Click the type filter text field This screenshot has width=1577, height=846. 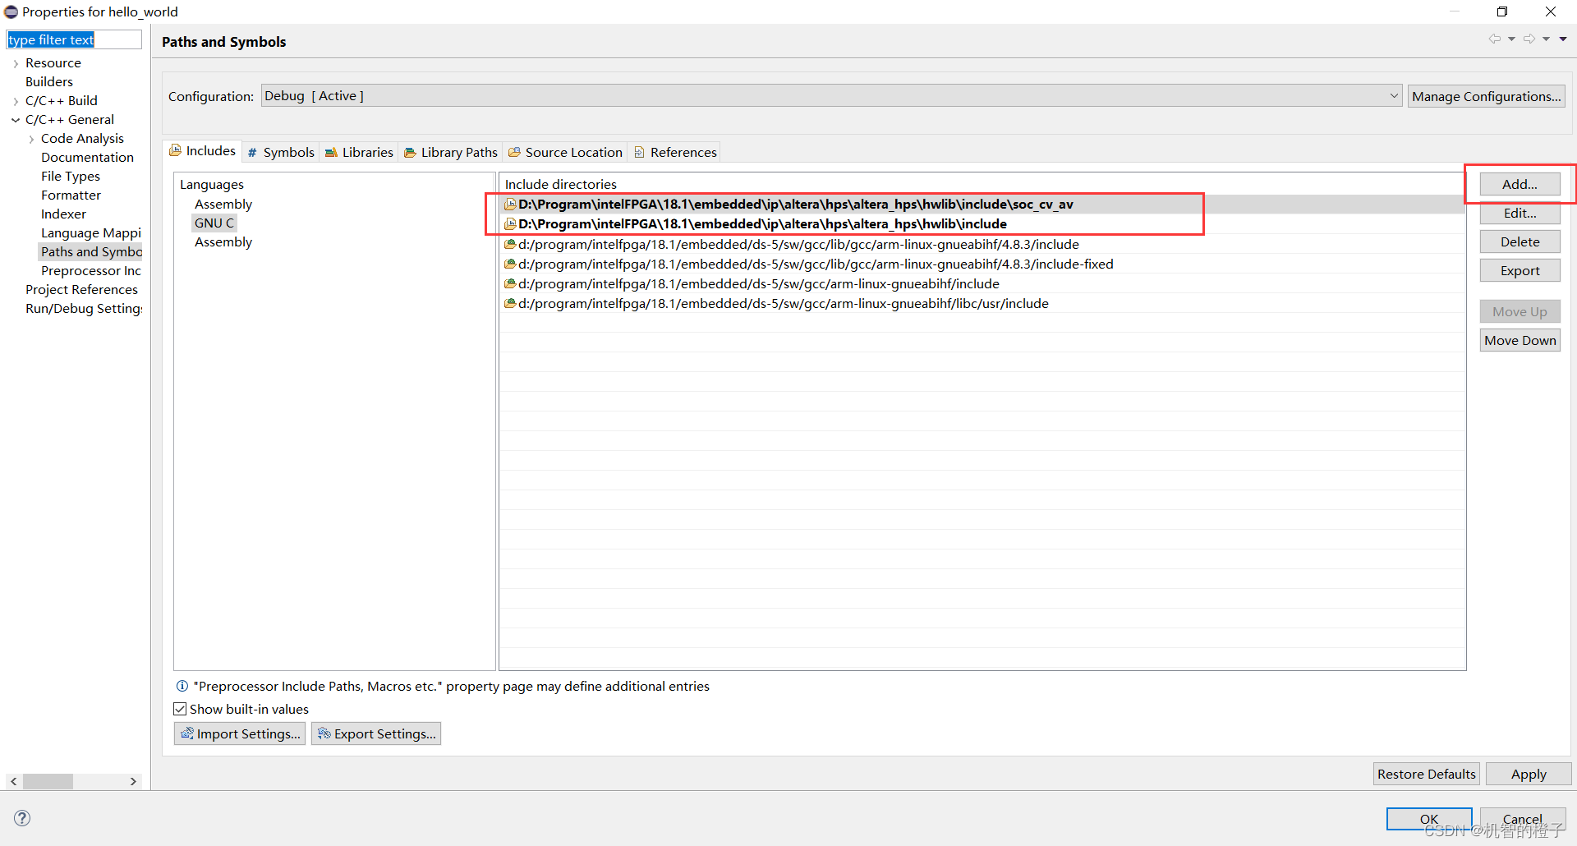pyautogui.click(x=74, y=39)
